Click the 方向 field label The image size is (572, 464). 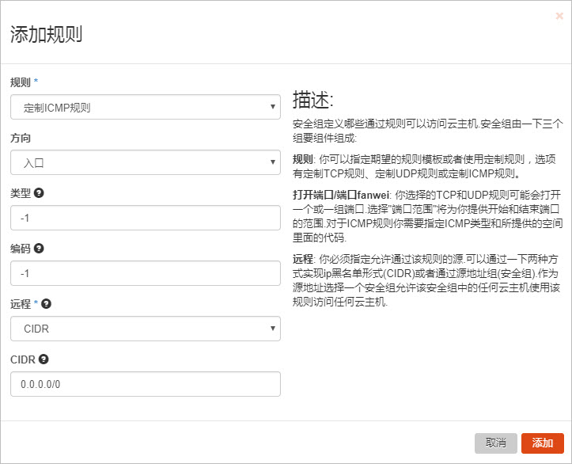click(x=20, y=138)
